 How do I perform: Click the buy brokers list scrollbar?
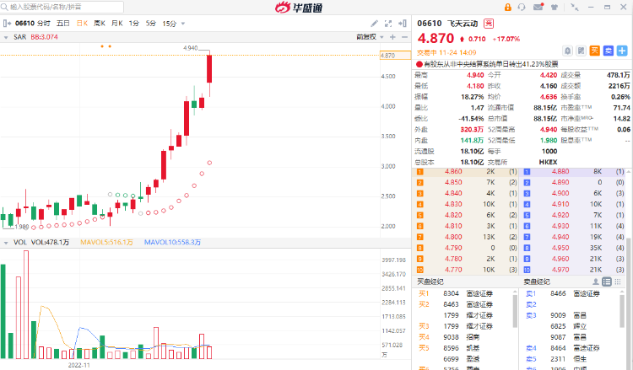pyautogui.click(x=515, y=310)
